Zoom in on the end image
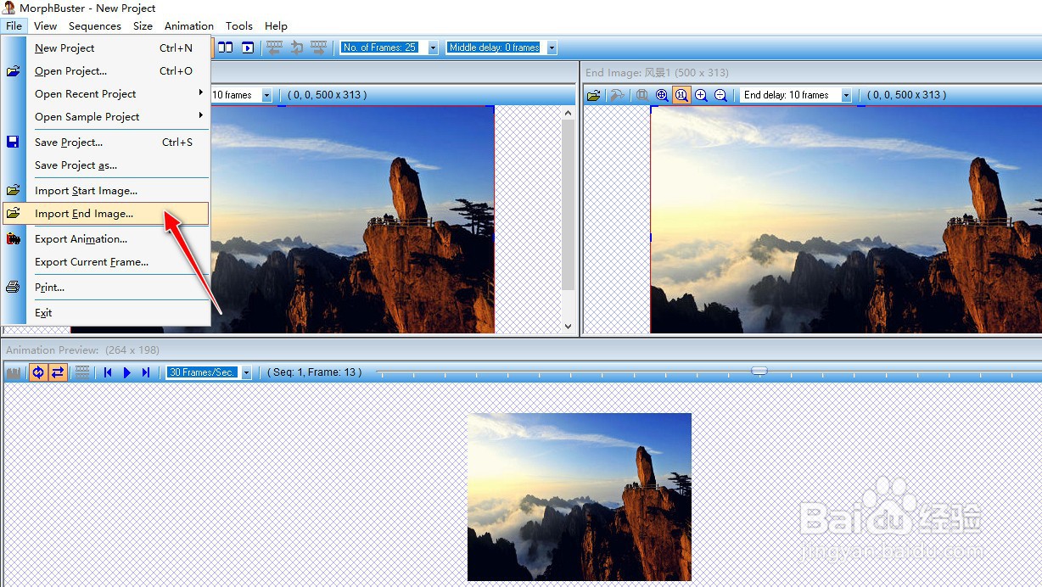The width and height of the screenshot is (1042, 587). (x=701, y=95)
